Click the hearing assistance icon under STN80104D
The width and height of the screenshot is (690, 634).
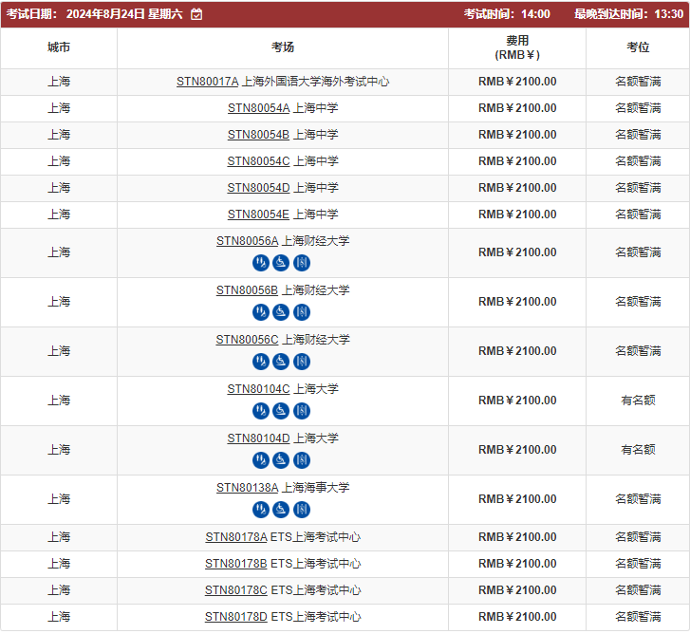click(260, 460)
